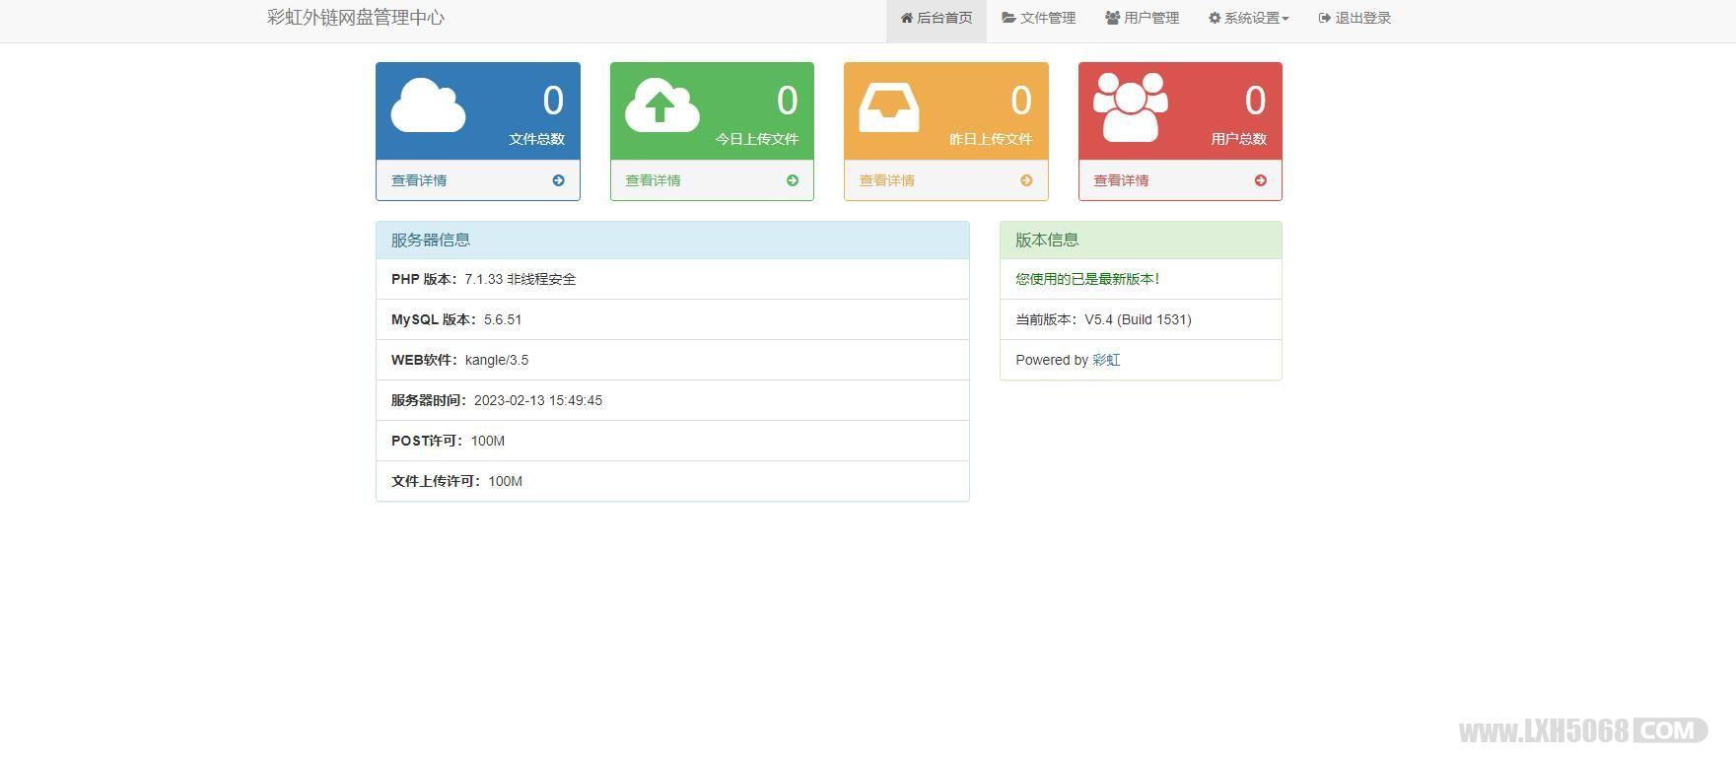Select the MySQL 版本 5.6.51 row
The image size is (1736, 758).
pyautogui.click(x=672, y=319)
